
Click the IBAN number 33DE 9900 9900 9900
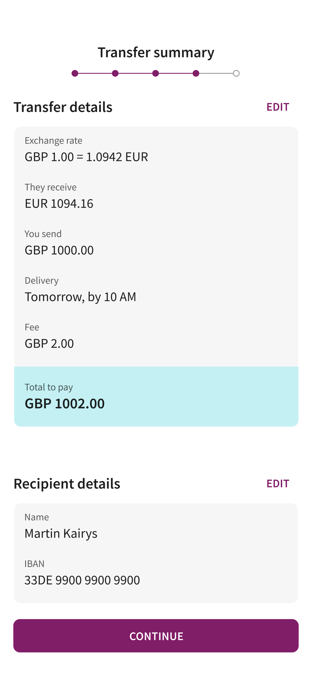[x=82, y=580]
